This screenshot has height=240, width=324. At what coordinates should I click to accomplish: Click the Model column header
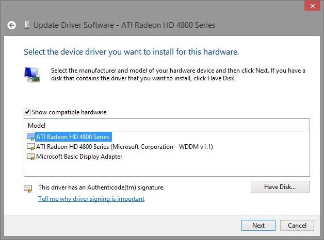pyautogui.click(x=37, y=126)
